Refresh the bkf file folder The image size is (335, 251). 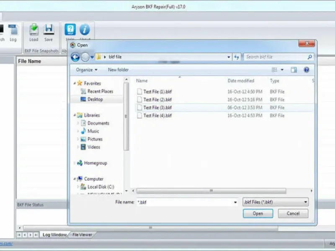click(237, 57)
